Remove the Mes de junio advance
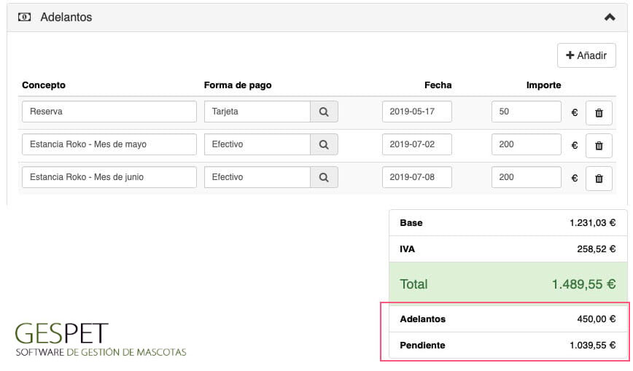This screenshot has width=633, height=371. tap(599, 178)
